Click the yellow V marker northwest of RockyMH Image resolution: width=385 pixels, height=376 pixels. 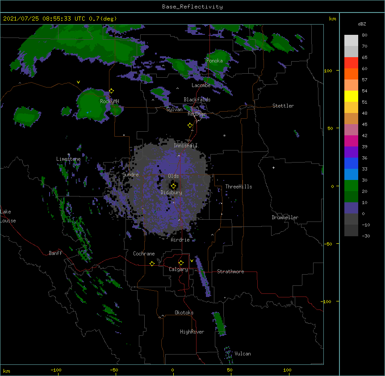click(x=78, y=82)
